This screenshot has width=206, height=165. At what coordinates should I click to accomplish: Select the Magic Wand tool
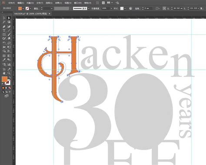point(4,22)
